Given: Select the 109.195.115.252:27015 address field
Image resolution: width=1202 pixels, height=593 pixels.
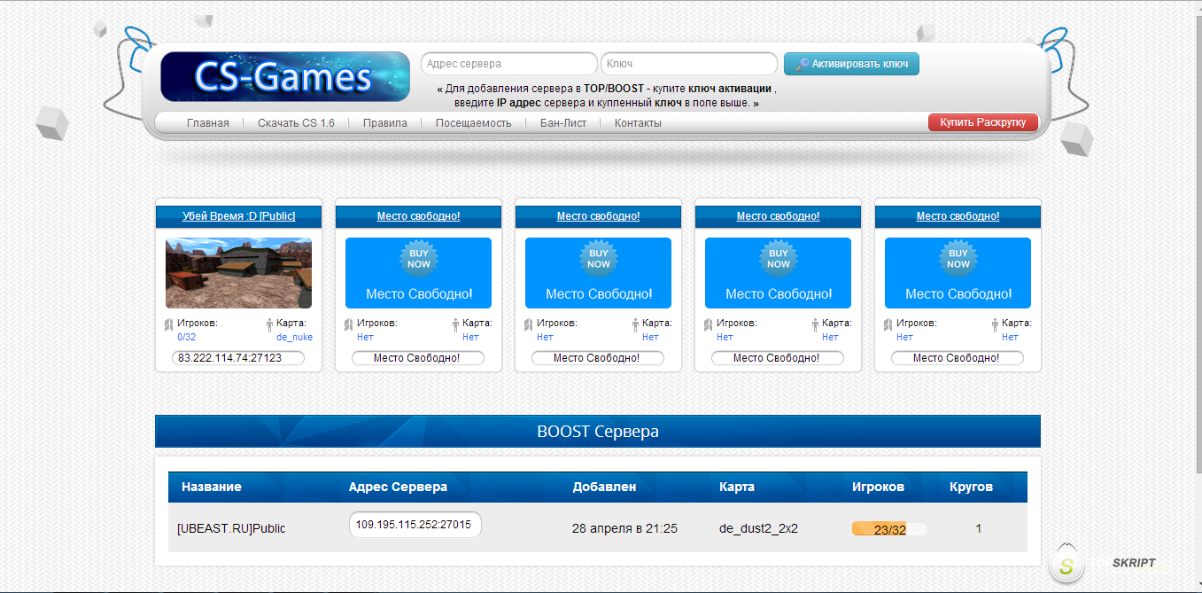Looking at the screenshot, I should 415,525.
